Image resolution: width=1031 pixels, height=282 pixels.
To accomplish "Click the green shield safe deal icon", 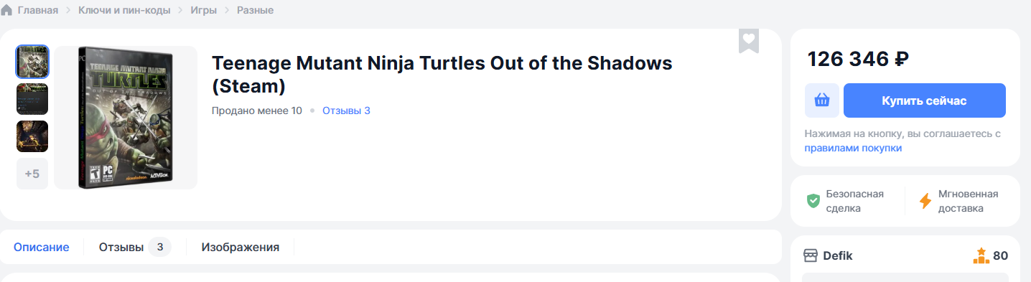I will coord(813,201).
